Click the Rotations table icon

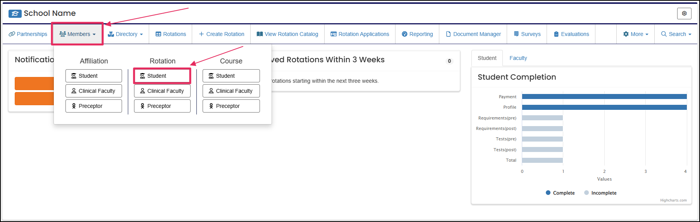point(158,34)
